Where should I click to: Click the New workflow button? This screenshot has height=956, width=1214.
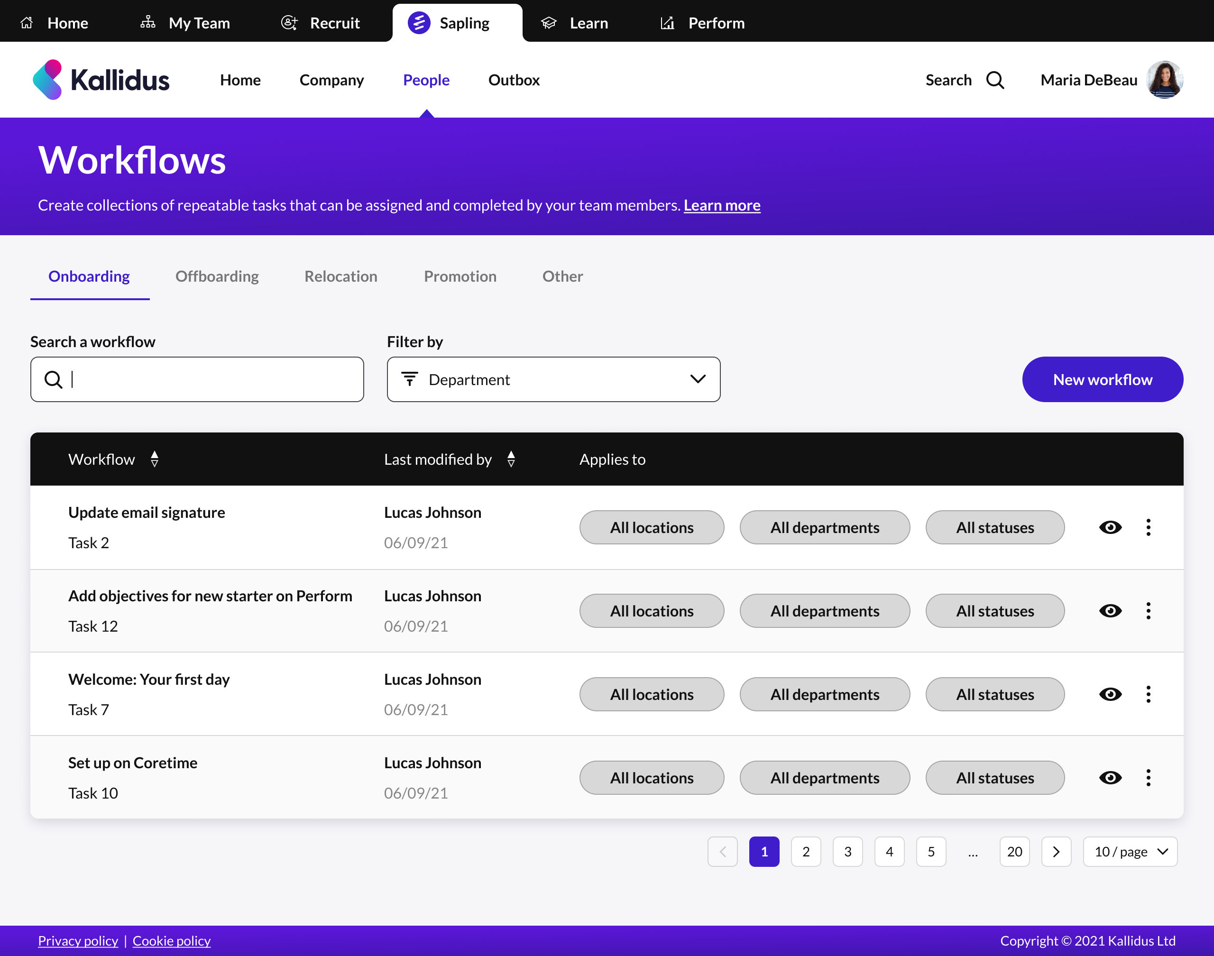tap(1102, 379)
